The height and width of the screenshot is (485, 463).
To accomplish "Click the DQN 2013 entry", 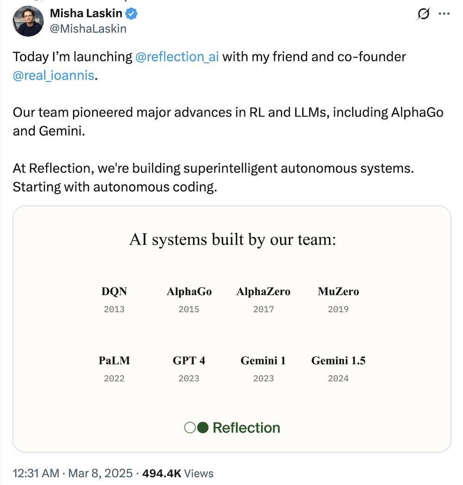I will click(x=114, y=300).
